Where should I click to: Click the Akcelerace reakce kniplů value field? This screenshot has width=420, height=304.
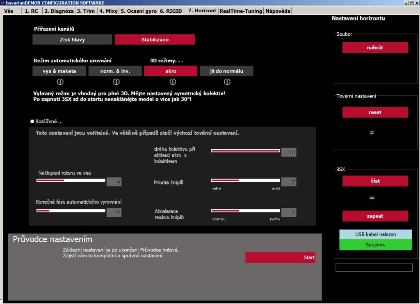click(x=289, y=212)
